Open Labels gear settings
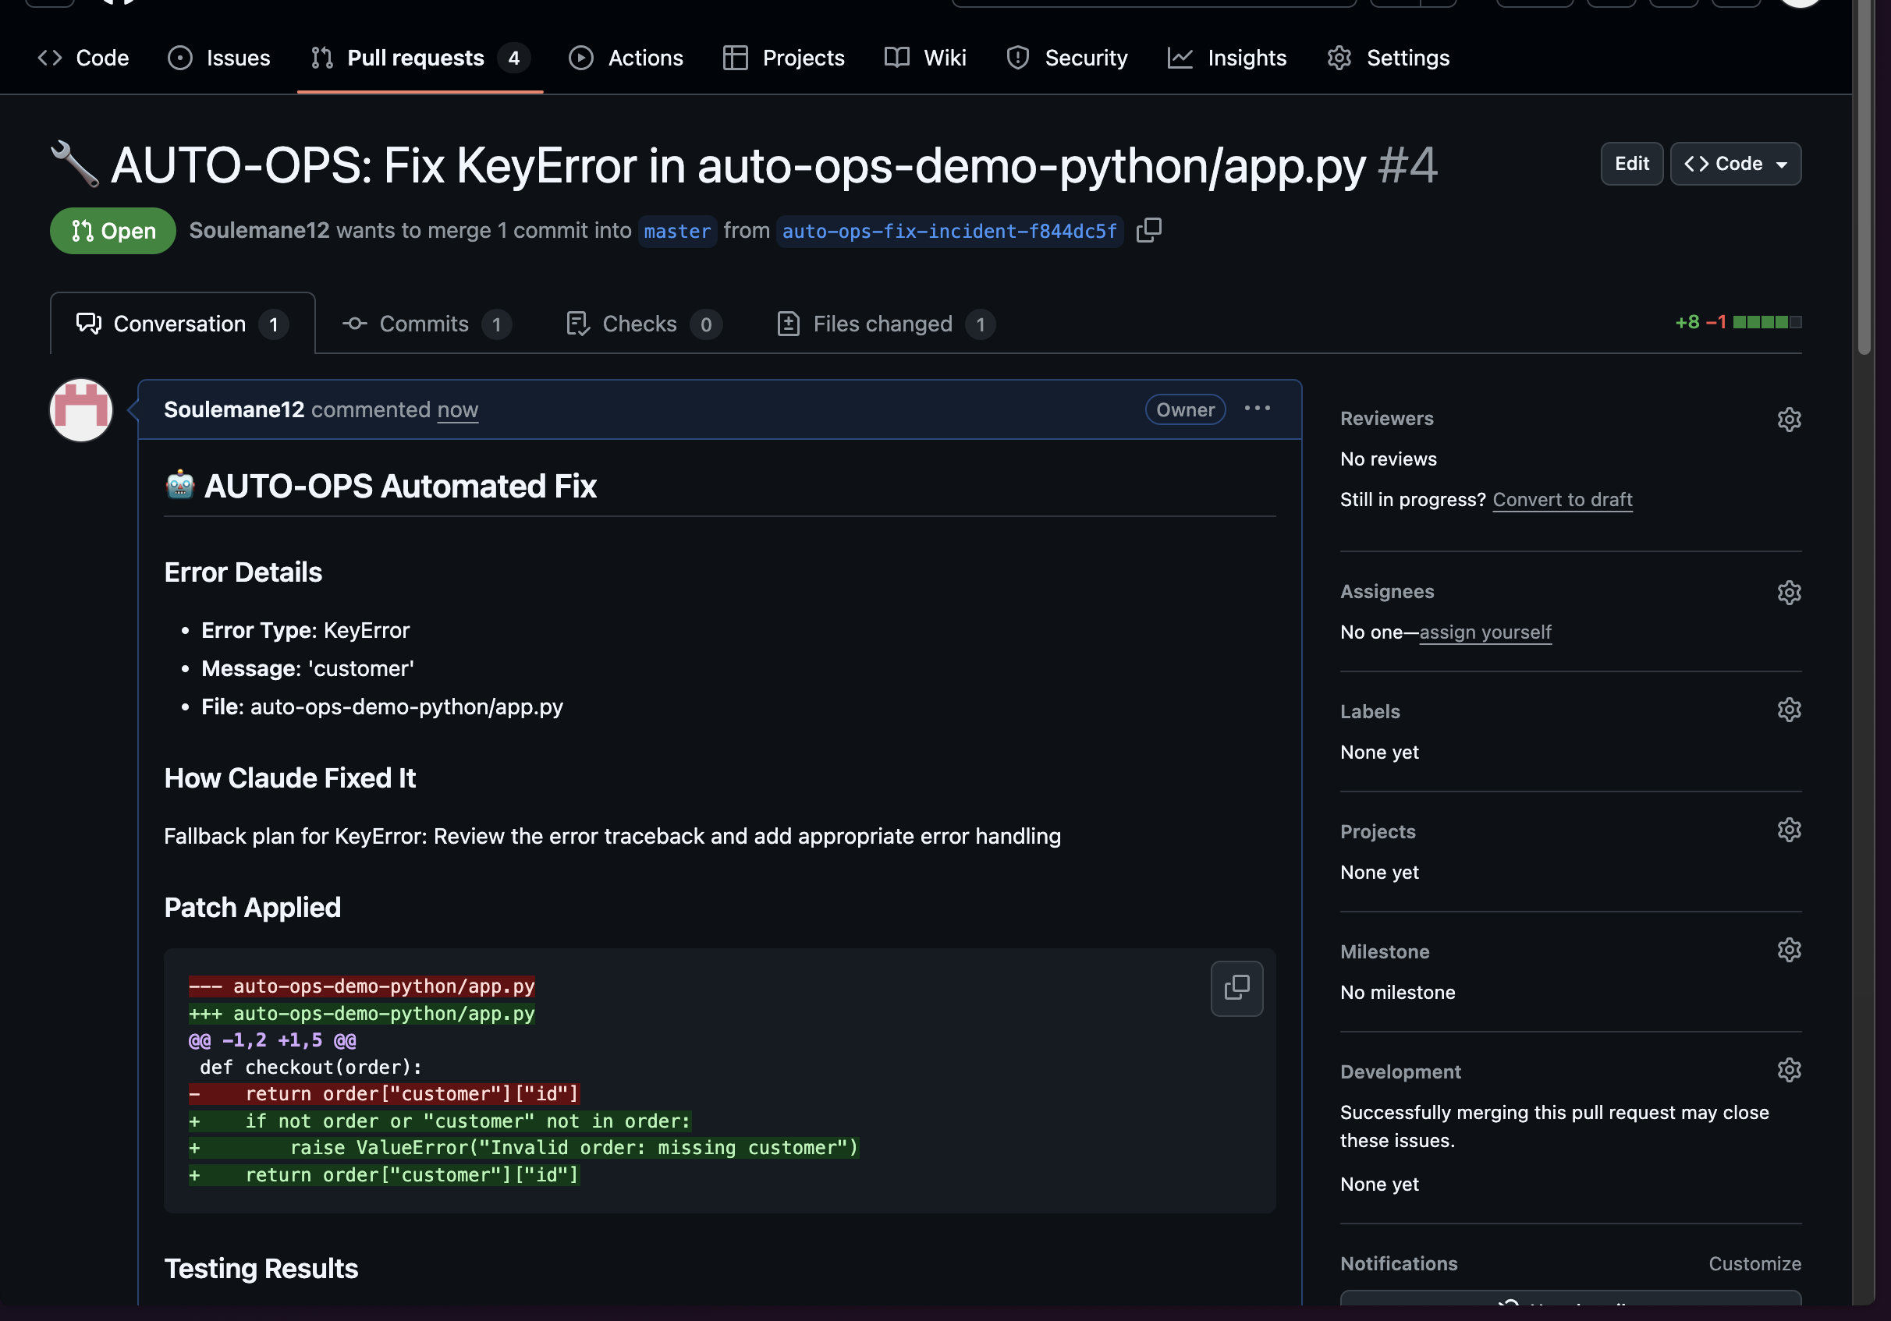 tap(1788, 710)
